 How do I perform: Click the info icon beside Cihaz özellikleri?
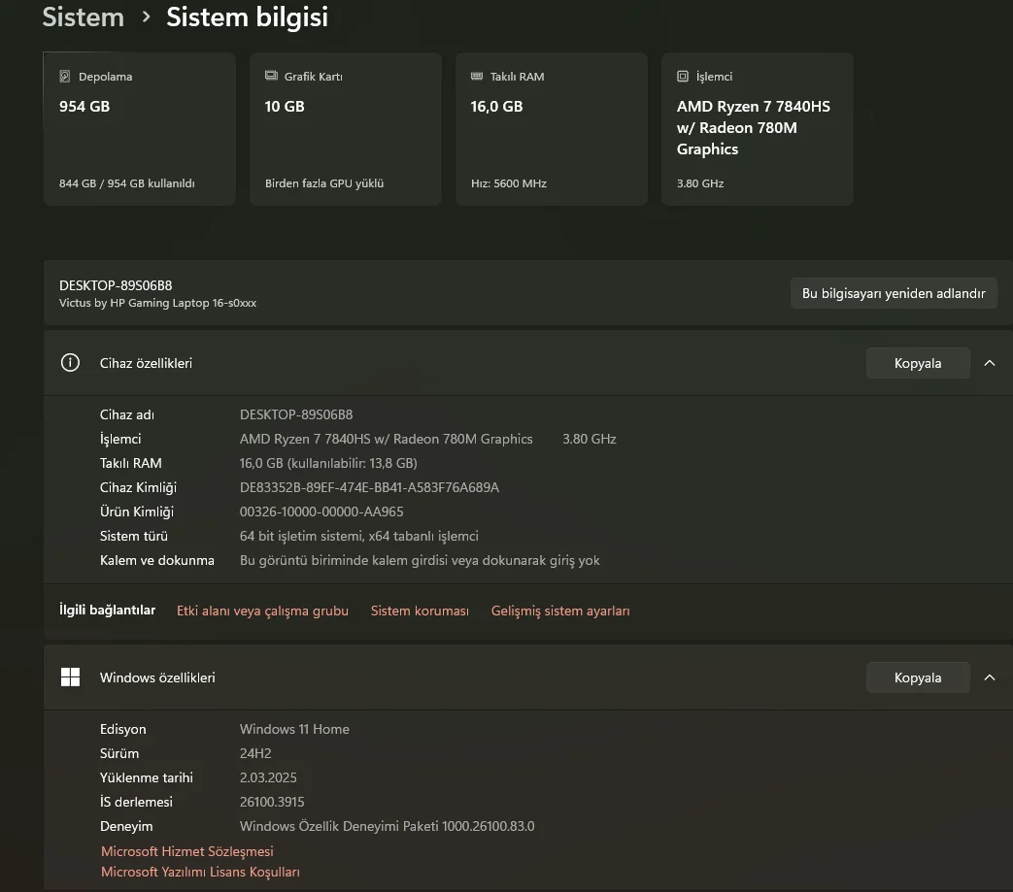70,363
